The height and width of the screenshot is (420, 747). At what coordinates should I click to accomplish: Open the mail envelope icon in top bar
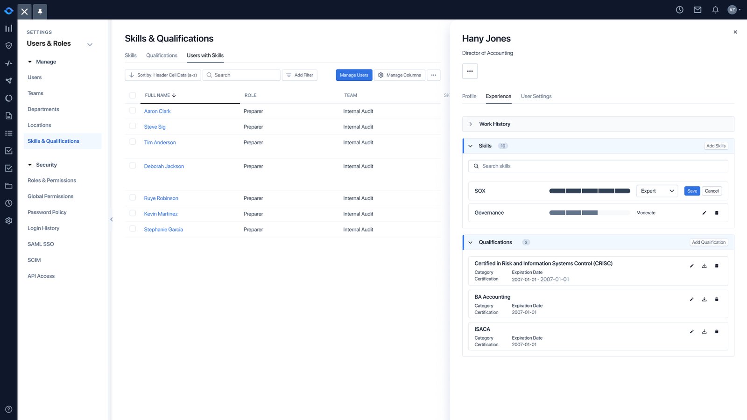point(698,10)
